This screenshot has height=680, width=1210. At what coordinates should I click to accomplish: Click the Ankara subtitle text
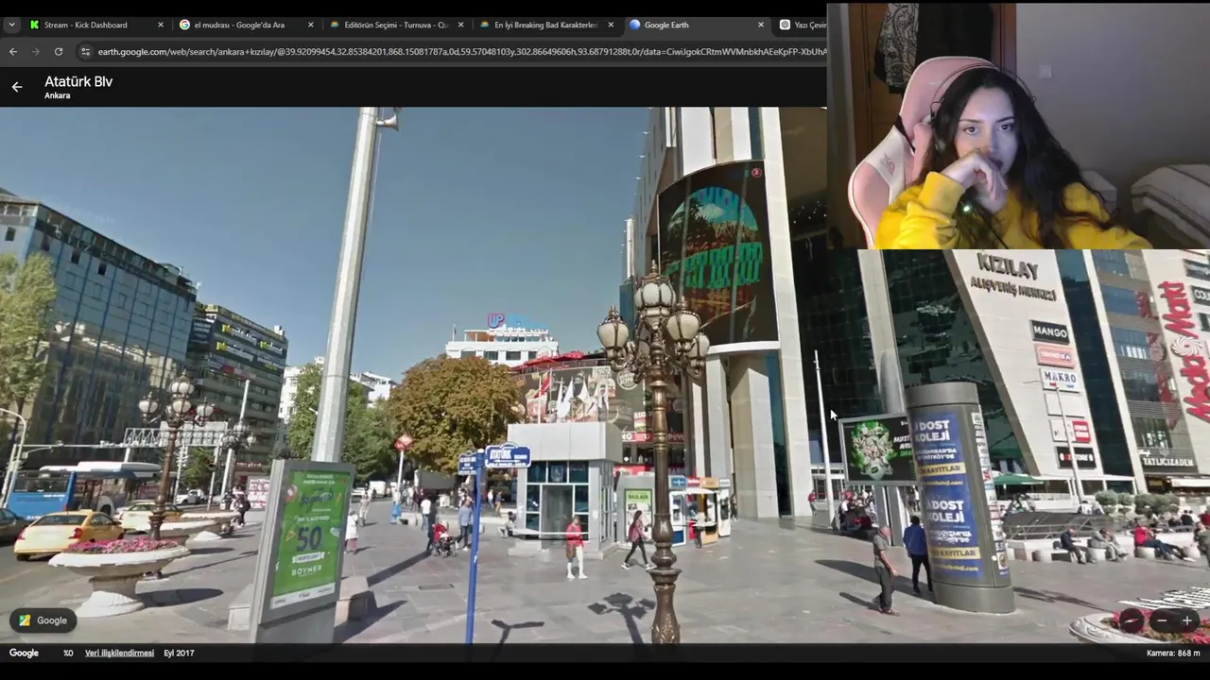click(57, 95)
